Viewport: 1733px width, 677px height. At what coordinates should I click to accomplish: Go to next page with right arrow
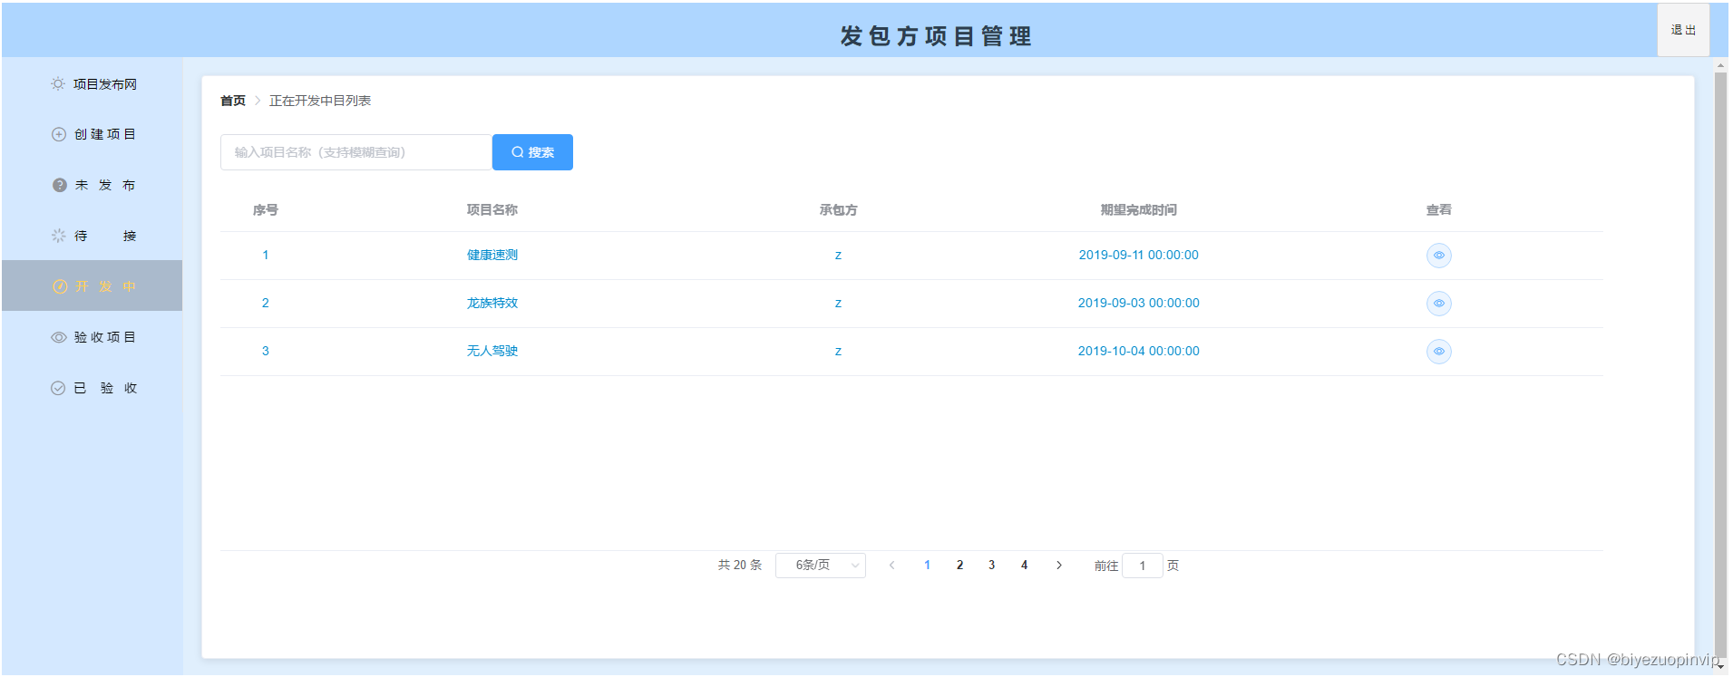point(1058,566)
